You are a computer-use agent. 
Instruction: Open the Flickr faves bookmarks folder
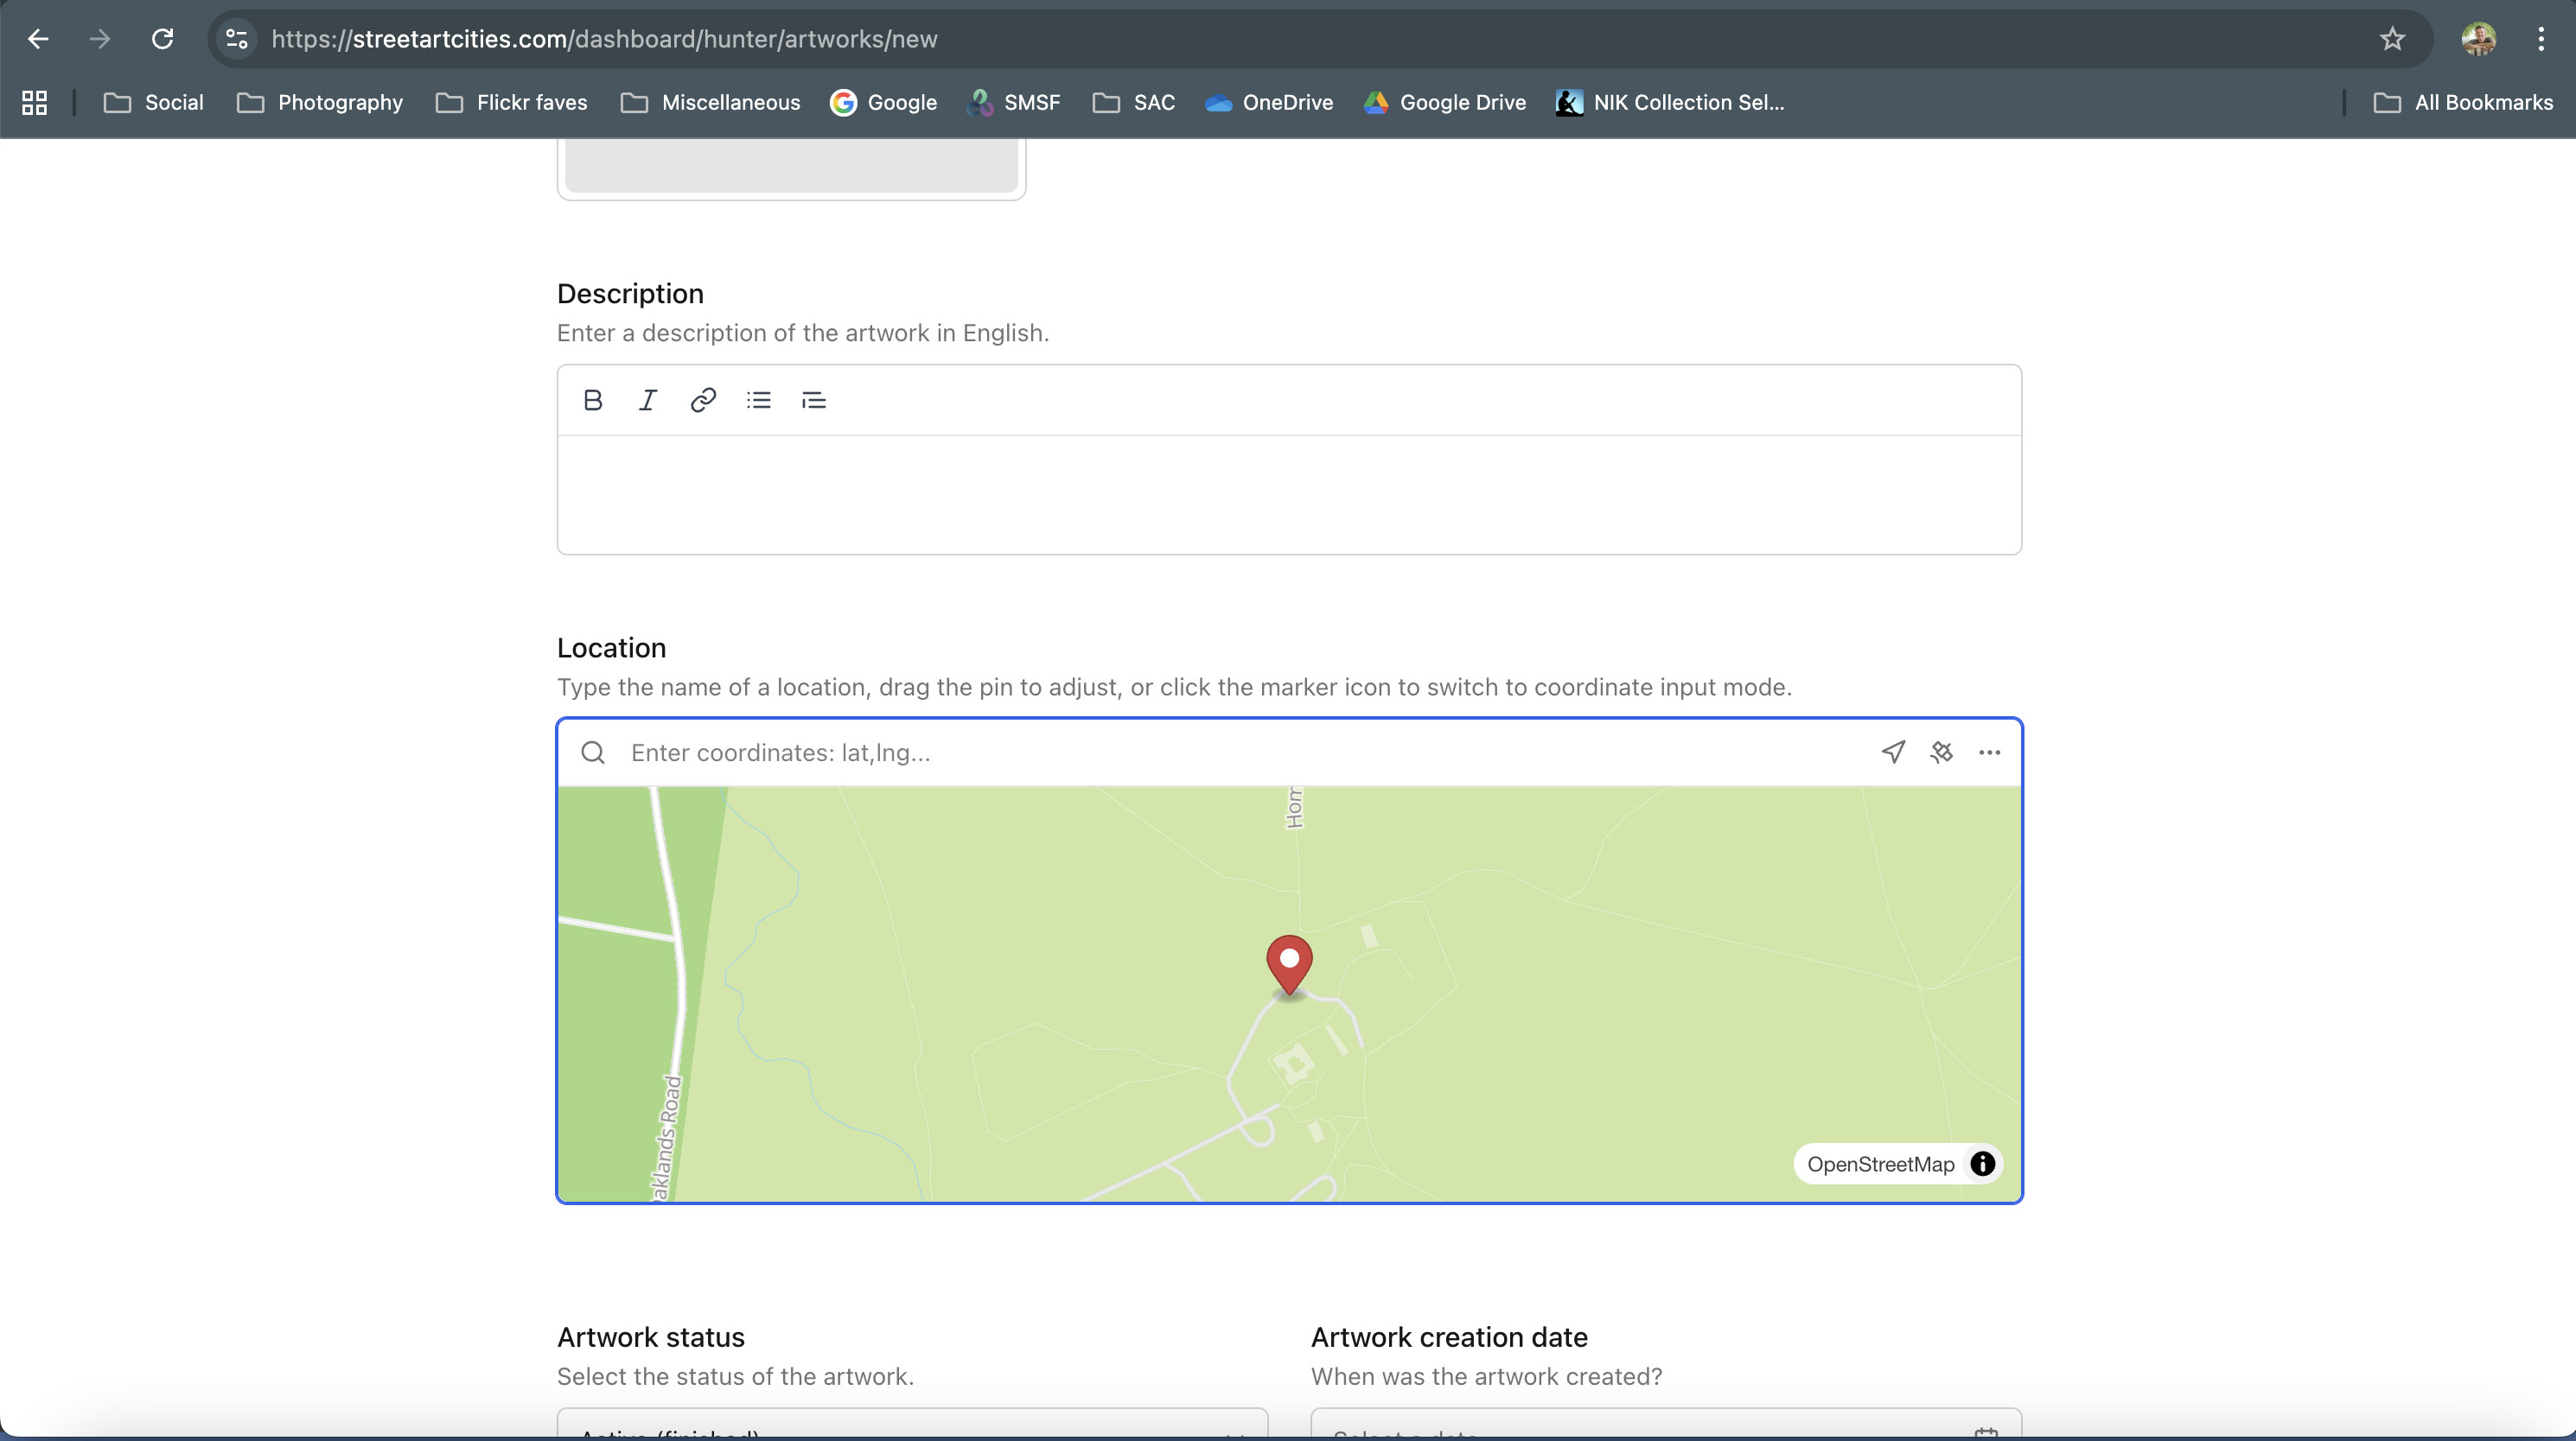click(x=512, y=102)
